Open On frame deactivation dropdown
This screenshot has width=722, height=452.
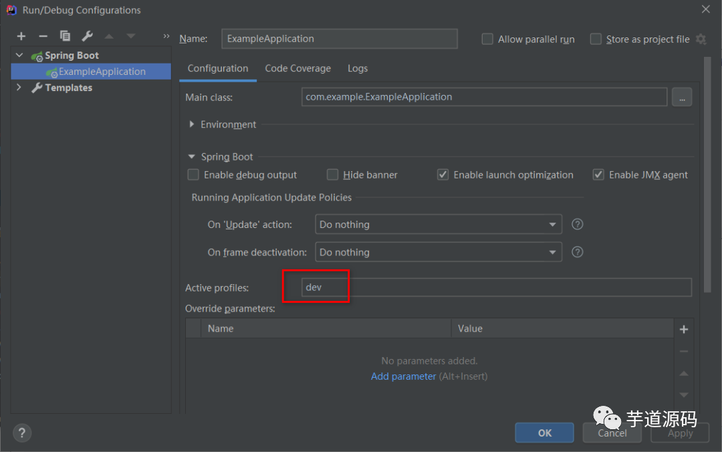point(439,252)
